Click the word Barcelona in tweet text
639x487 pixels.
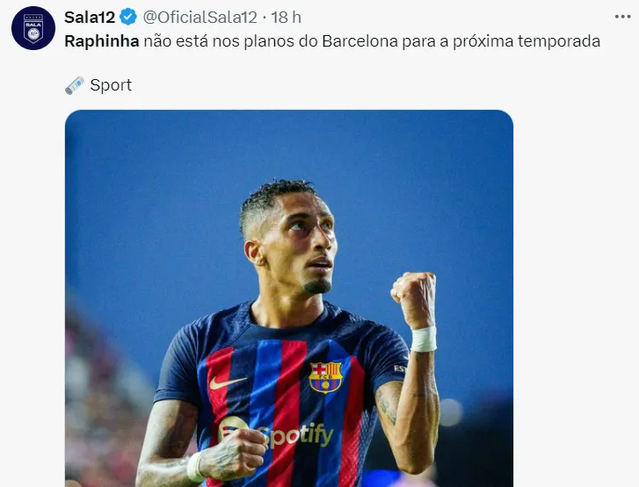[x=359, y=41]
